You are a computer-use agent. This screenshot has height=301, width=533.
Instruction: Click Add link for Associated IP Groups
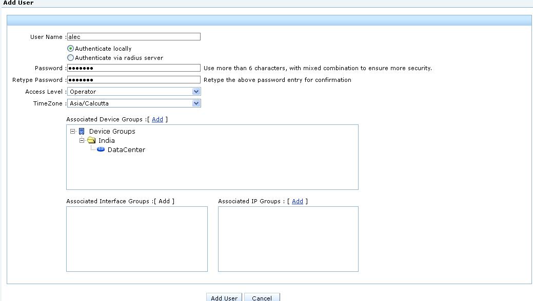(298, 201)
